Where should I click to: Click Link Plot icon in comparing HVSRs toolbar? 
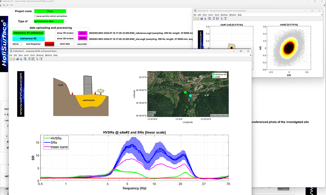coord(25,59)
